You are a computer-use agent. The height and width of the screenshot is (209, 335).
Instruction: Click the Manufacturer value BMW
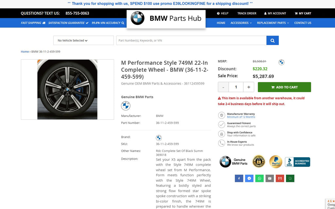coord(160,116)
